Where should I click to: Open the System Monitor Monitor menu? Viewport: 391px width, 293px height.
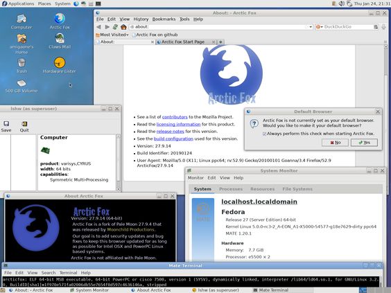point(195,178)
